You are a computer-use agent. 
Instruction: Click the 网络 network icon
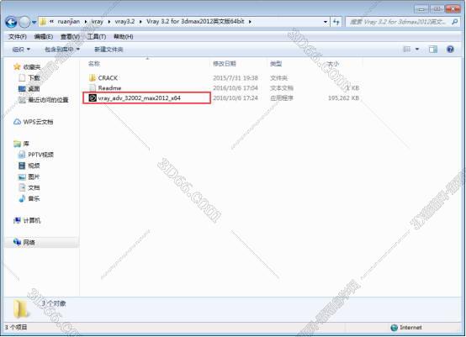point(17,242)
